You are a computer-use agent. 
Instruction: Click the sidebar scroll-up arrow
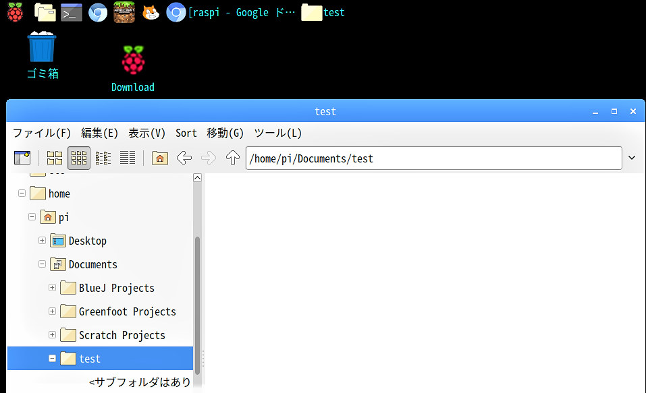coord(197,178)
